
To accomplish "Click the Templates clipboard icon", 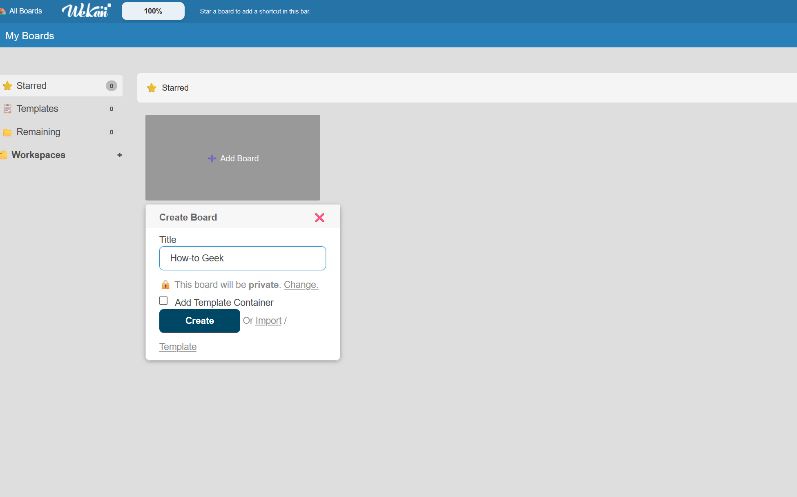I will [x=7, y=109].
